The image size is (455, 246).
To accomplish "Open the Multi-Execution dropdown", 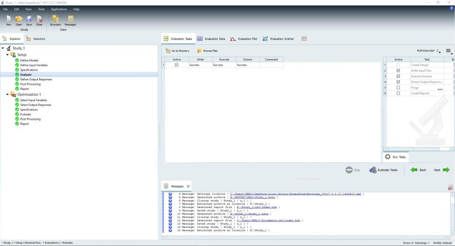I will (x=429, y=51).
